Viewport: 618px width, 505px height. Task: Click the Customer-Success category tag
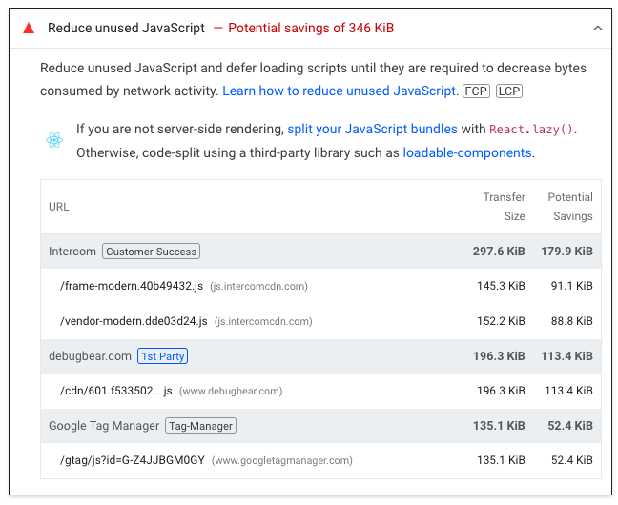tap(152, 252)
